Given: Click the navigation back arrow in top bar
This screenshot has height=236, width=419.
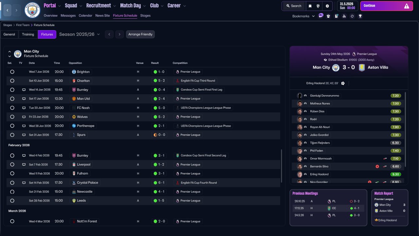Looking at the screenshot, I should pyautogui.click(x=7, y=10).
